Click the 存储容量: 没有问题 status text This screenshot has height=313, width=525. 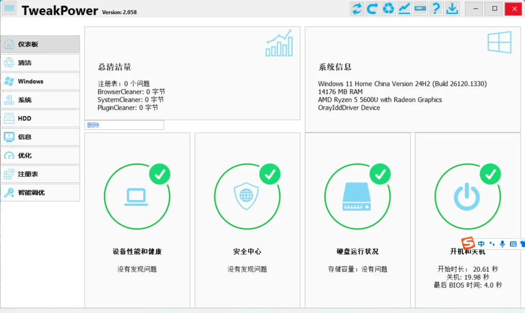[358, 269]
